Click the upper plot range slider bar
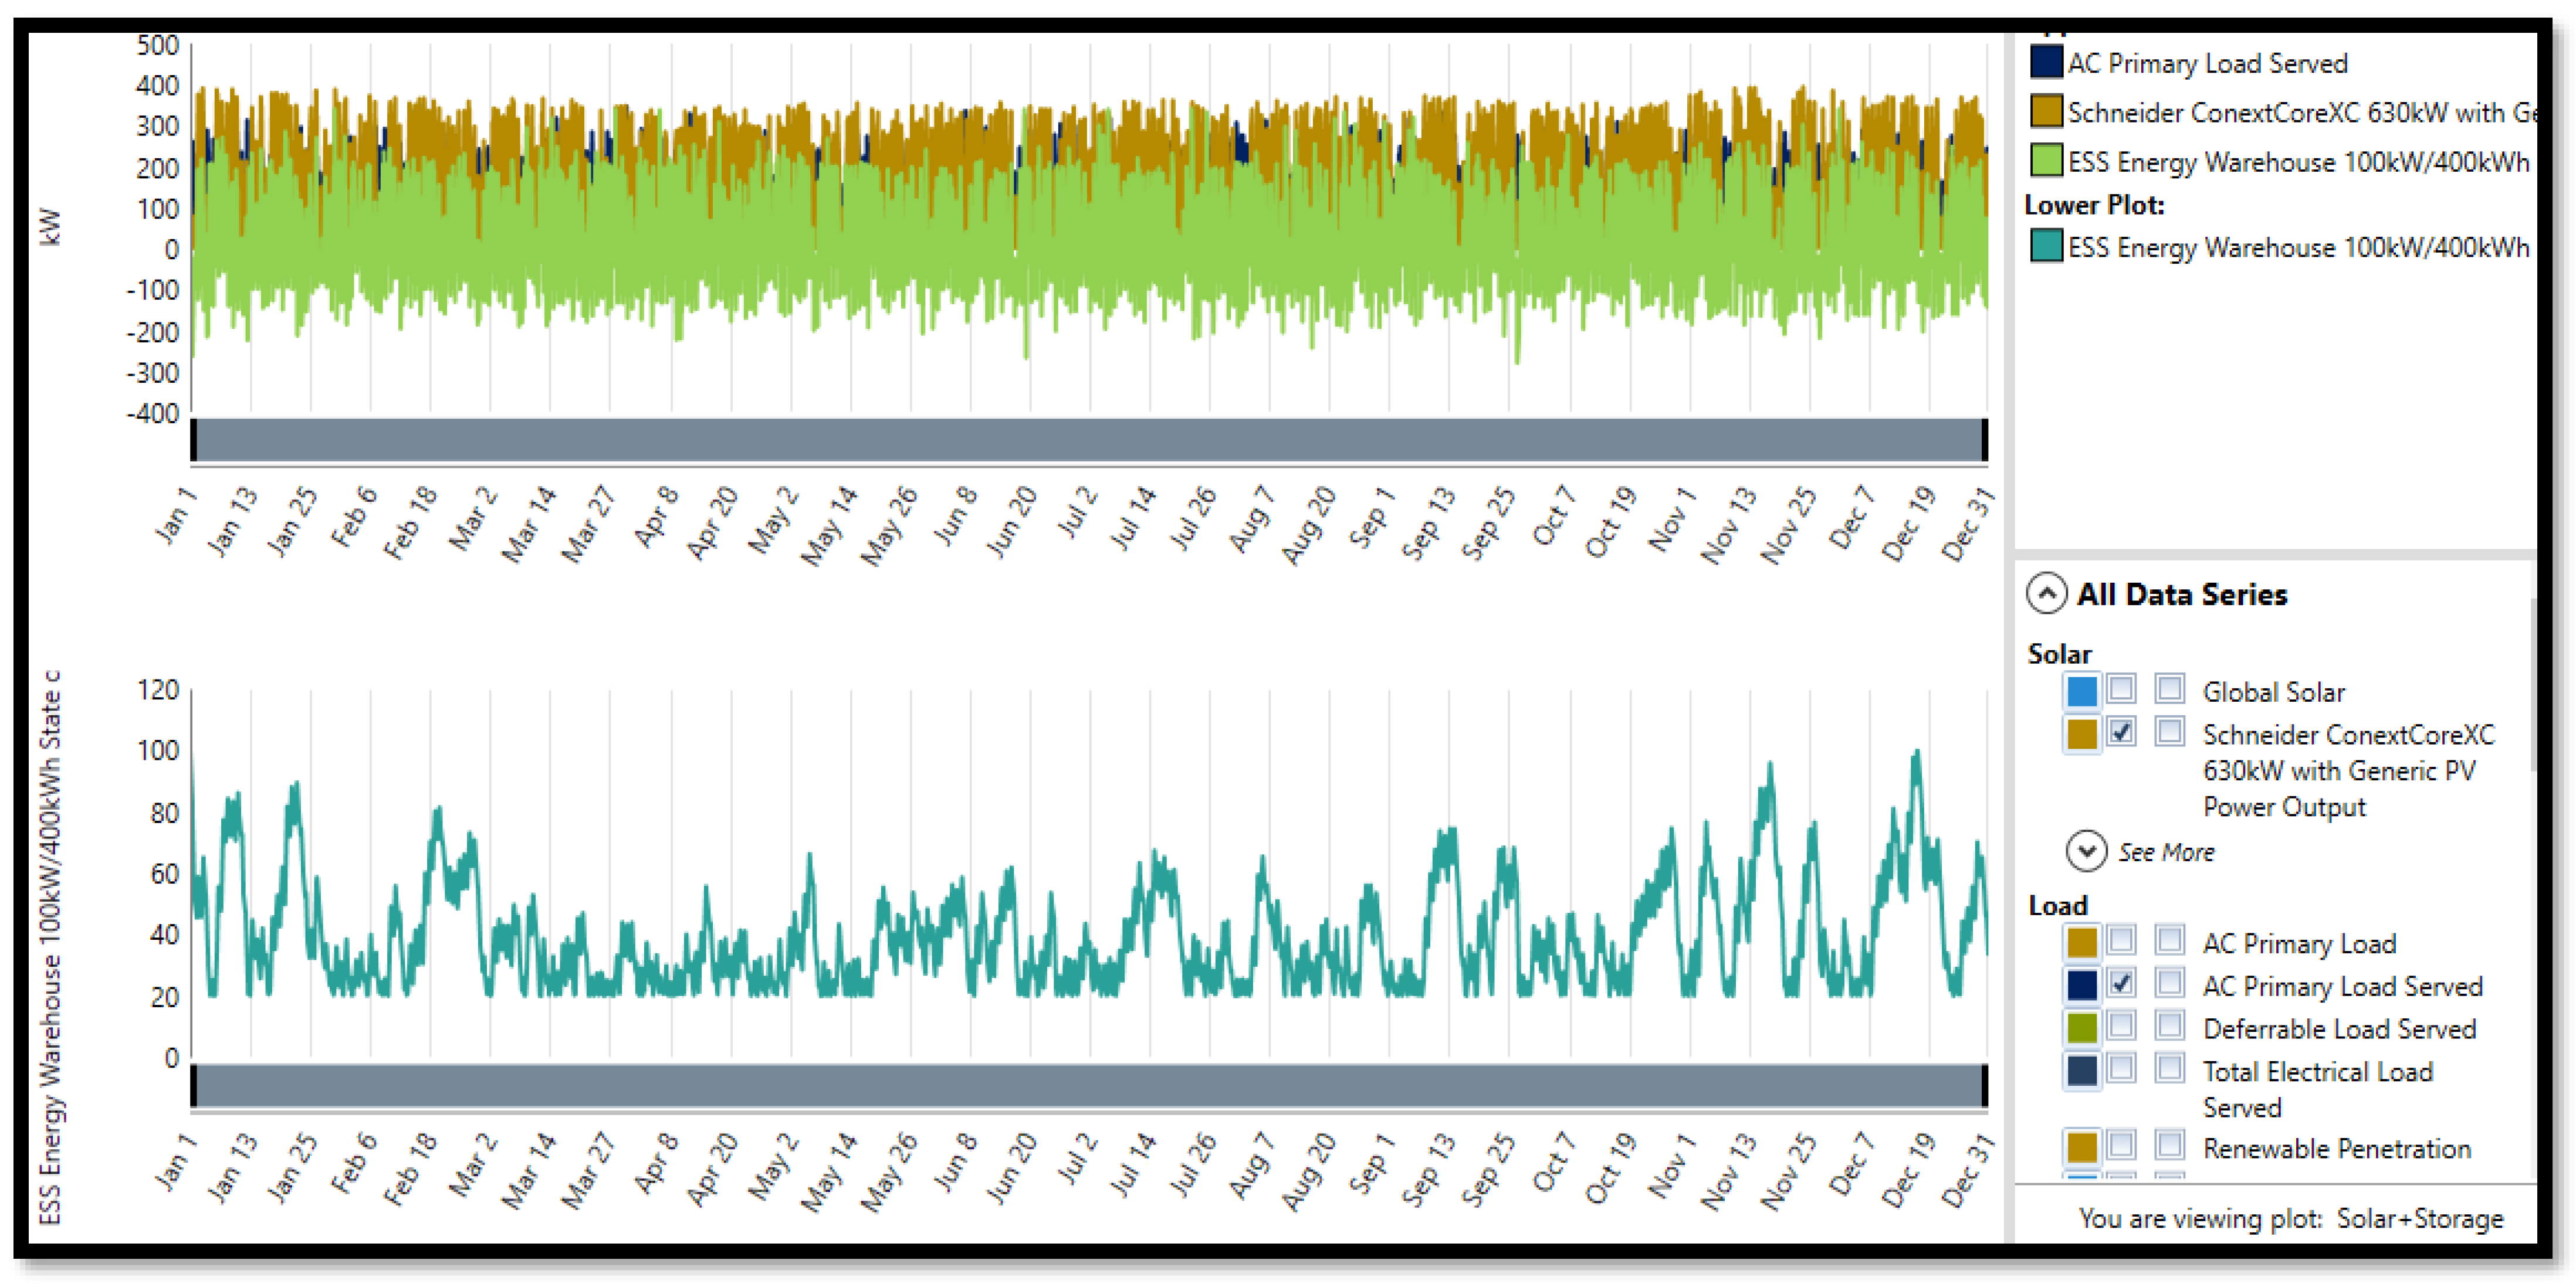The width and height of the screenshot is (2576, 1284). pos(1088,440)
